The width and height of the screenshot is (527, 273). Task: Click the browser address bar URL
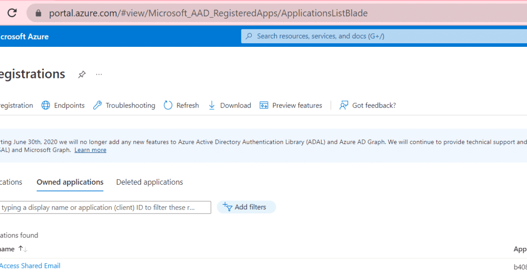(209, 13)
